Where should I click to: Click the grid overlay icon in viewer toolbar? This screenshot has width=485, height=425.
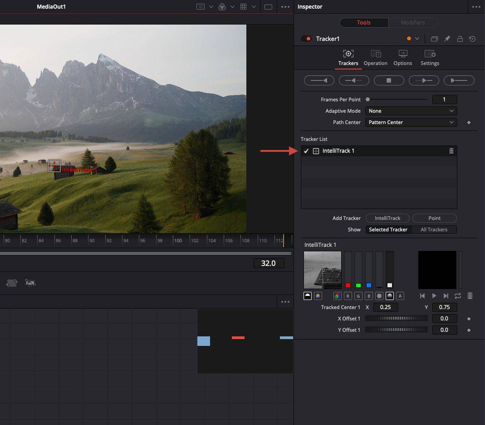pyautogui.click(x=244, y=7)
